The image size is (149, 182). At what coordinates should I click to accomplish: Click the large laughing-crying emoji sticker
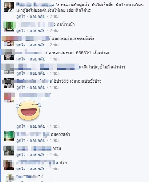point(29,110)
